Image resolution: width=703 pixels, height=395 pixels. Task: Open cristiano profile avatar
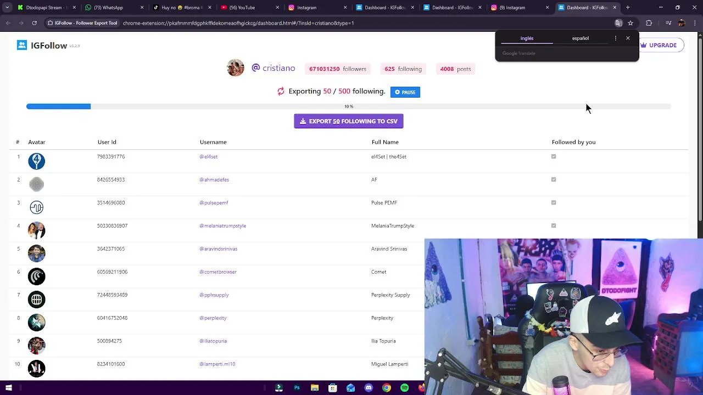(236, 67)
